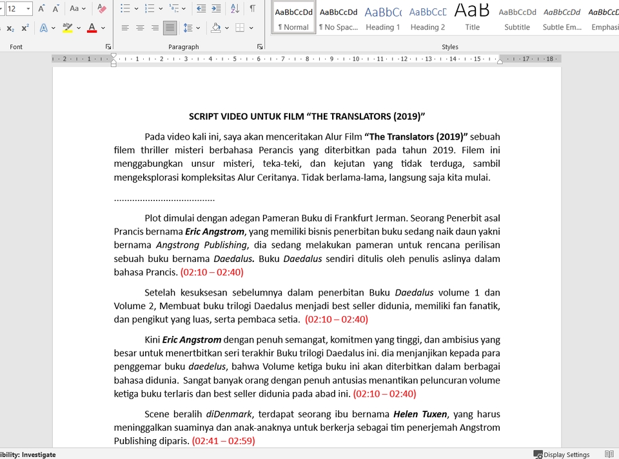
Task: Click word "diDenmark" in last paragraph
Action: tap(229, 414)
